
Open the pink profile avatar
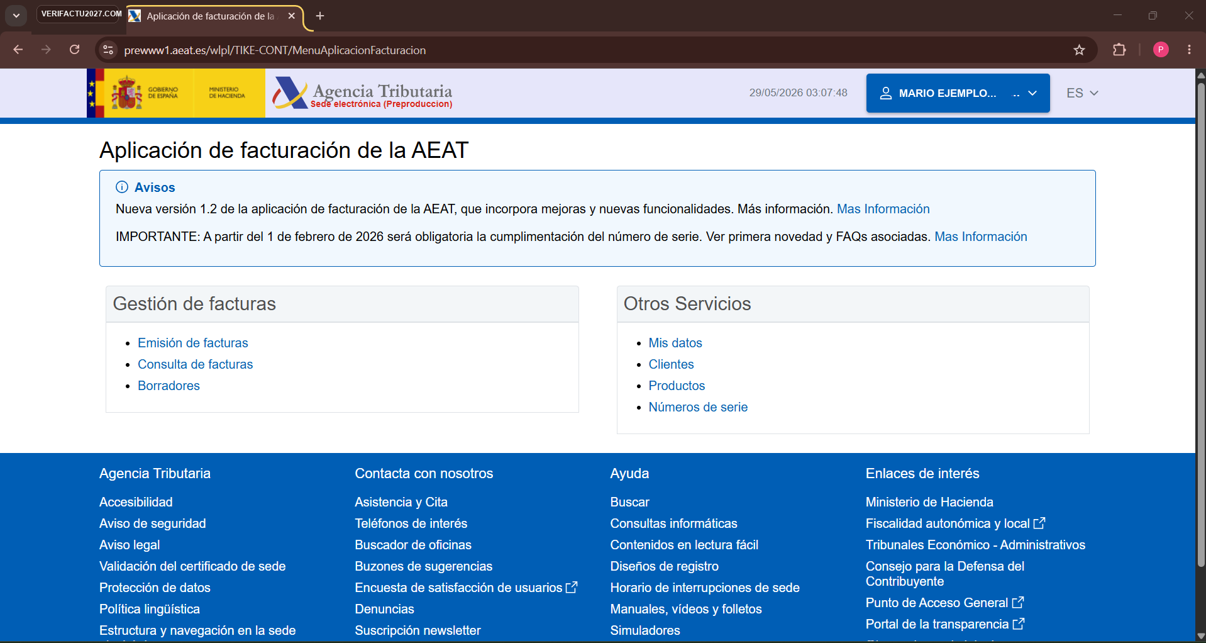coord(1161,50)
